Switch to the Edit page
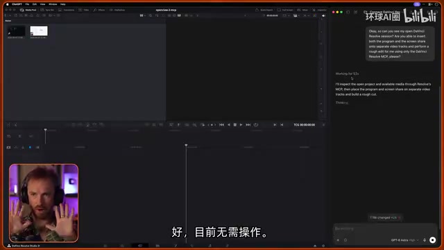The width and height of the screenshot is (444, 250). (x=157, y=246)
